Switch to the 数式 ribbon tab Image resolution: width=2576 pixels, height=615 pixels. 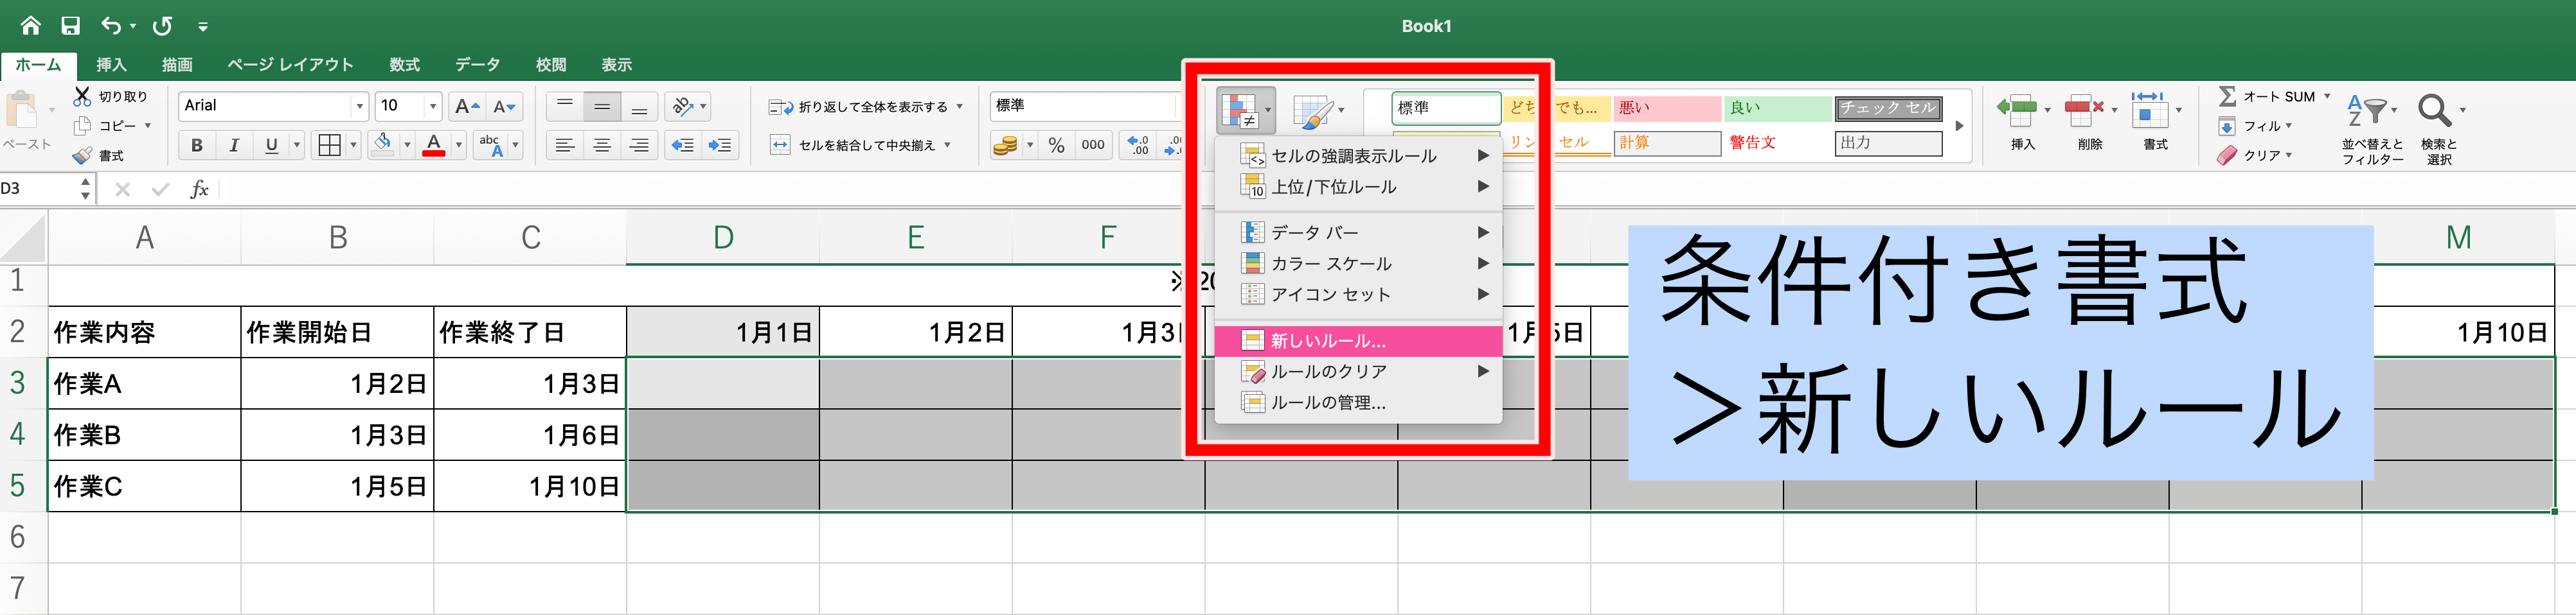tap(404, 65)
